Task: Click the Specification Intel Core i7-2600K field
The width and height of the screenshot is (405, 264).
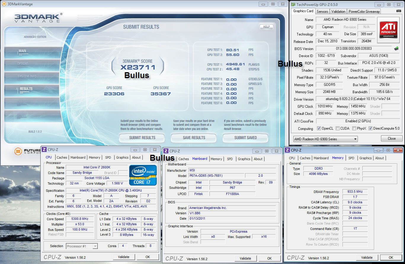Action: pos(111,191)
